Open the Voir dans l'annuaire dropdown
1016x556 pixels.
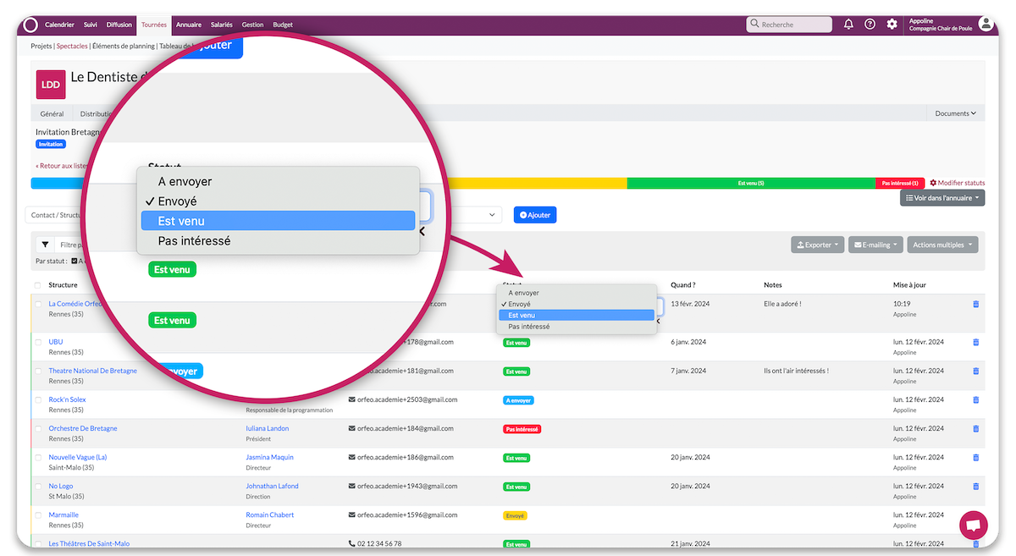pyautogui.click(x=942, y=198)
